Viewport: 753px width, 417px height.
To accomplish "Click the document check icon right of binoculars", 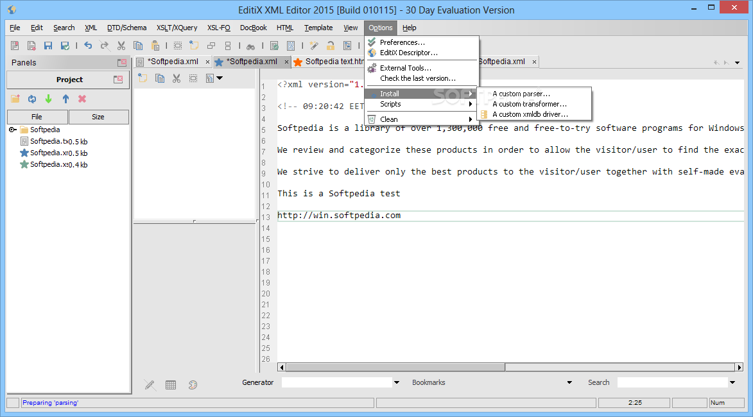I will click(274, 46).
